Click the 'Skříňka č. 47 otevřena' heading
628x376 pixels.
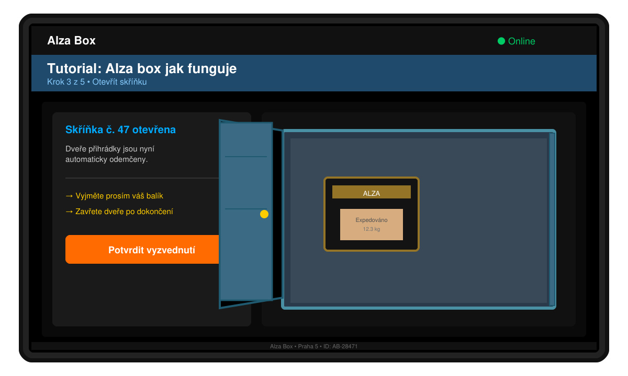[120, 130]
